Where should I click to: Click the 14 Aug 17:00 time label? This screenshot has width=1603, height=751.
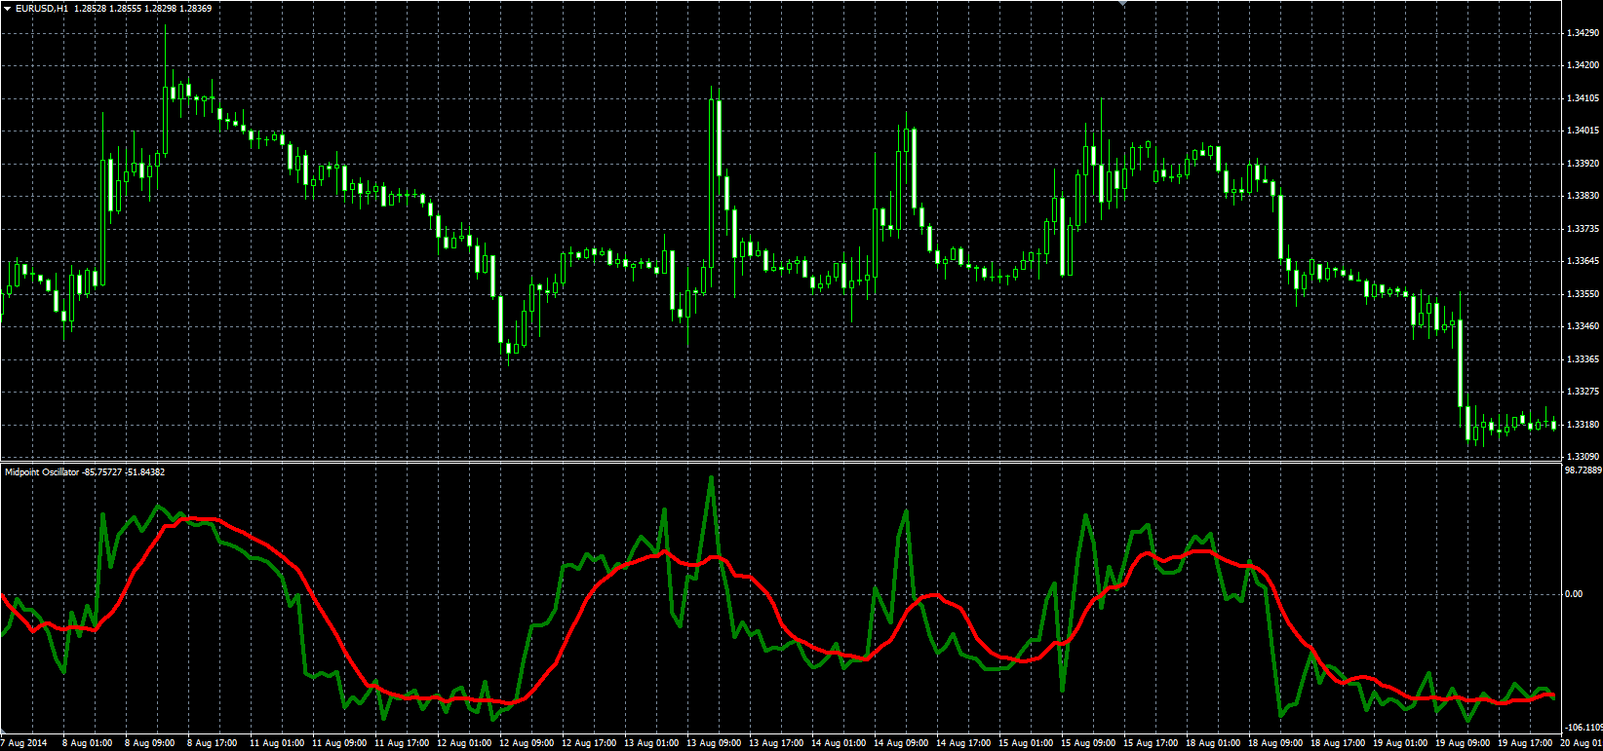tap(963, 743)
